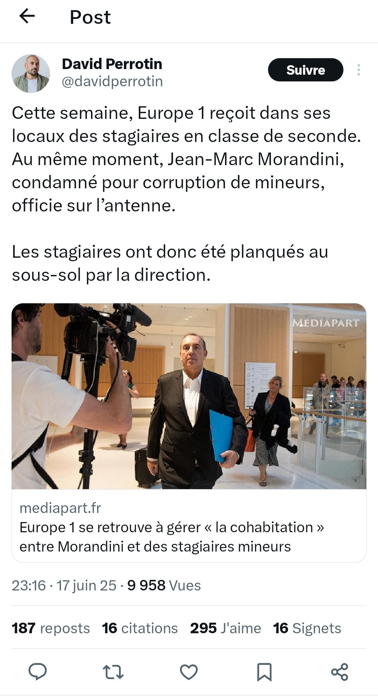The height and width of the screenshot is (696, 378).
Task: View the 16 citations list
Action: tap(140, 628)
